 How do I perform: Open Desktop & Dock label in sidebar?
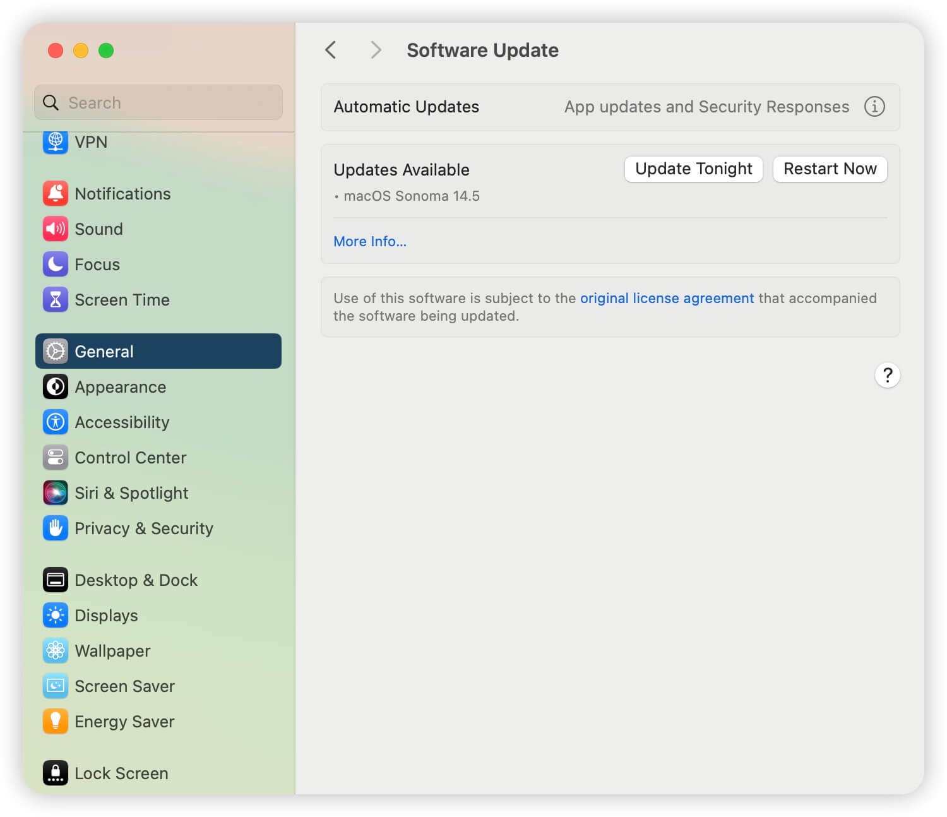(136, 580)
